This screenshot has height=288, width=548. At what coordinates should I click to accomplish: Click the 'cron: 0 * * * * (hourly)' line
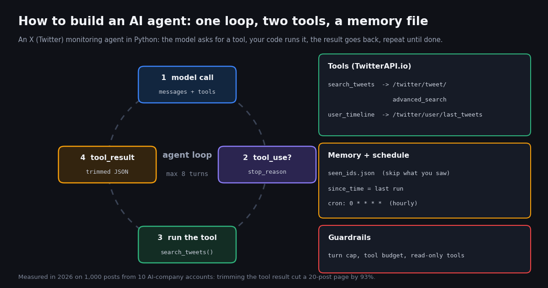click(x=373, y=203)
